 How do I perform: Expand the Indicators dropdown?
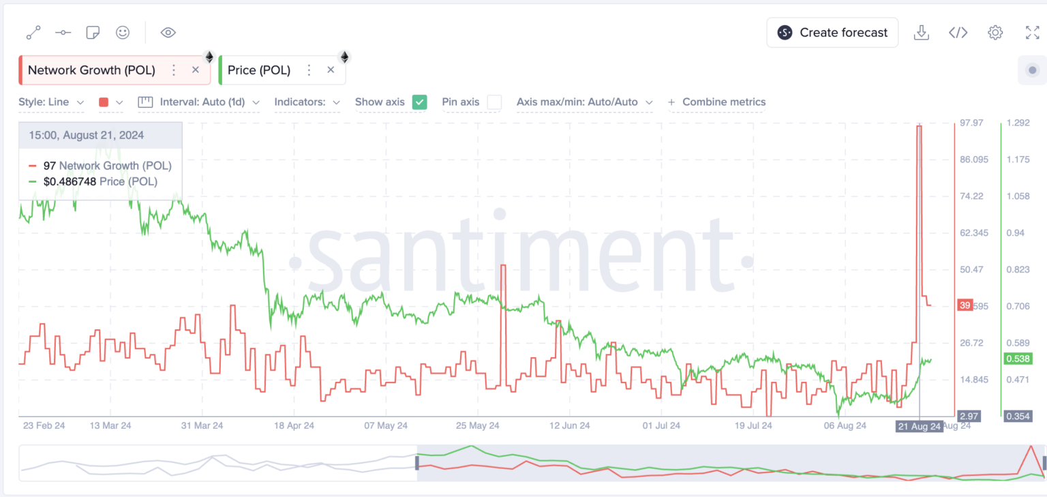(307, 102)
